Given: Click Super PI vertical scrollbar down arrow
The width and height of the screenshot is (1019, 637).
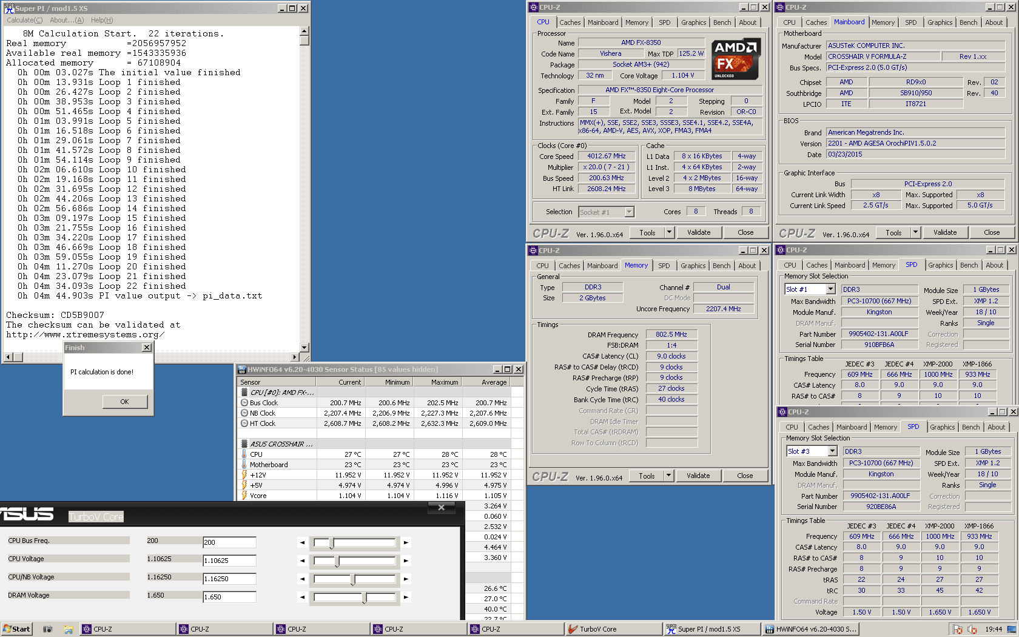Looking at the screenshot, I should click(x=304, y=348).
